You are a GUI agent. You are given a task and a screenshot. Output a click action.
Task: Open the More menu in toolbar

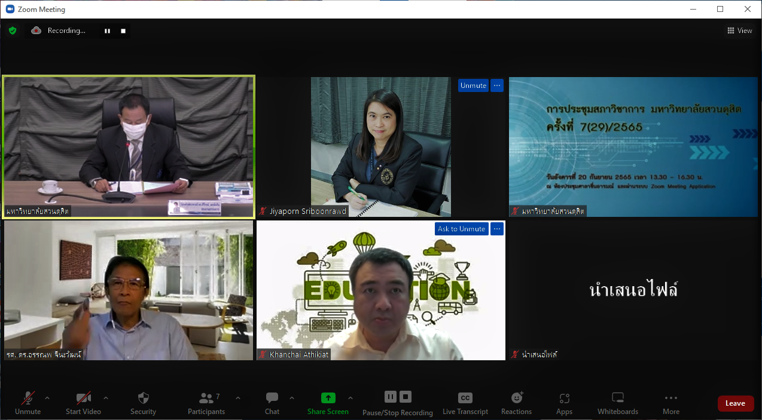point(670,403)
